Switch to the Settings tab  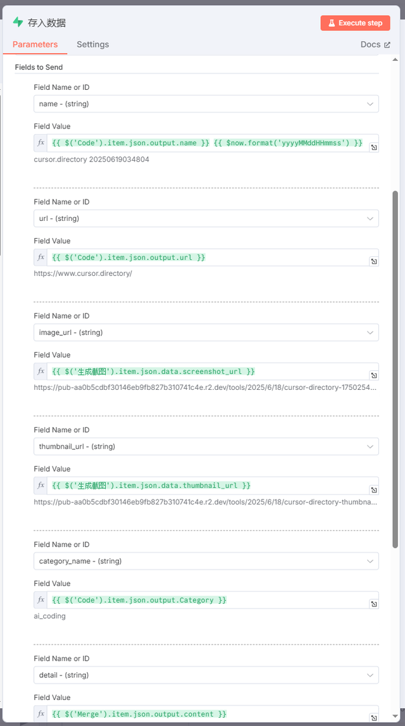click(92, 44)
